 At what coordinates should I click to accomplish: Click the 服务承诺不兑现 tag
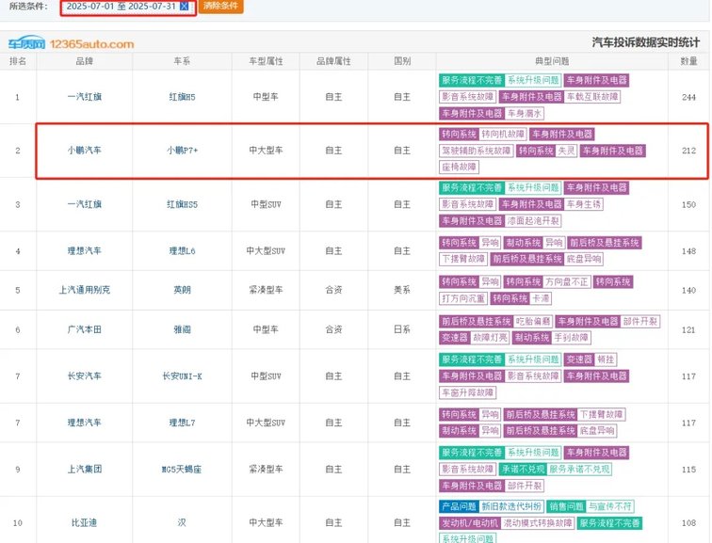pyautogui.click(x=579, y=469)
